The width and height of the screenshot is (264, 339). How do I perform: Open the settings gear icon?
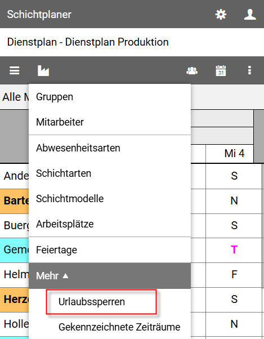pos(221,15)
